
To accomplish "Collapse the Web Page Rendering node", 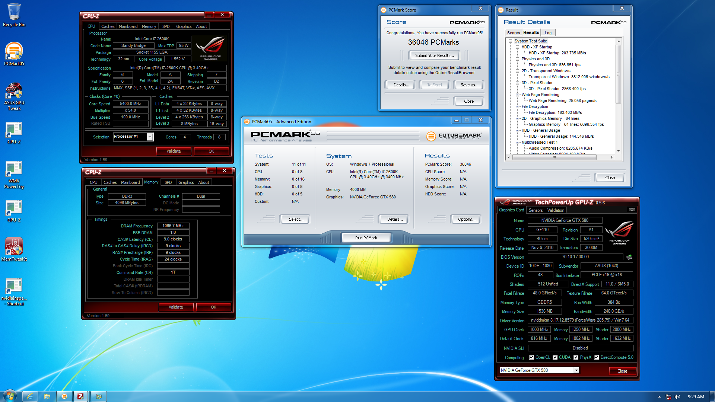I will [x=517, y=95].
